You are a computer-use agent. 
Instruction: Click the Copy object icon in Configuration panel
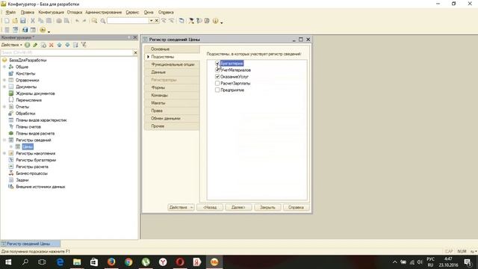tap(43, 45)
